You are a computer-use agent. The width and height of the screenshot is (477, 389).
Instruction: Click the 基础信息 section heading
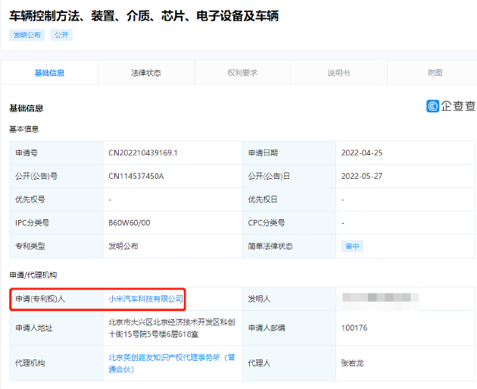[26, 108]
